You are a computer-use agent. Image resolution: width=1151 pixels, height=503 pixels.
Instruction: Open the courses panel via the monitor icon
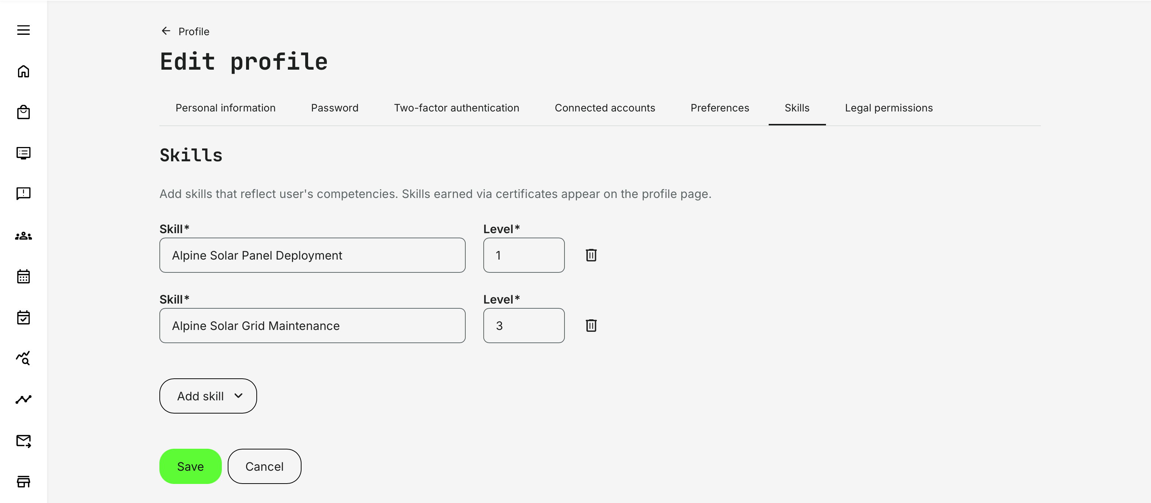(x=23, y=153)
